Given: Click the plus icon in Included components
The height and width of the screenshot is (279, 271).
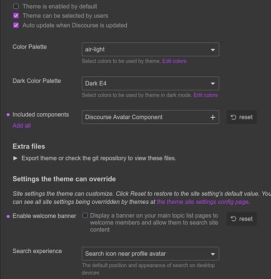Looking at the screenshot, I should click(213, 117).
